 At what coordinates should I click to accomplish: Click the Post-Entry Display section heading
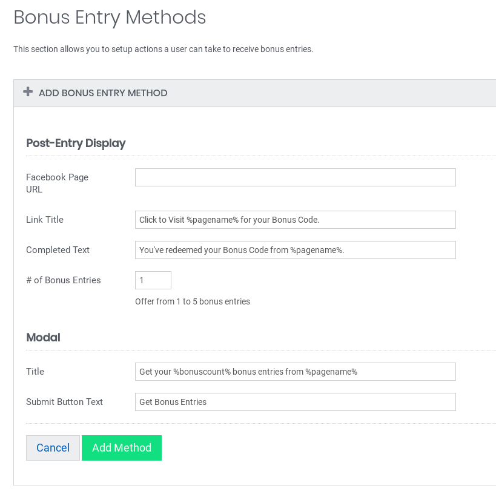[76, 143]
